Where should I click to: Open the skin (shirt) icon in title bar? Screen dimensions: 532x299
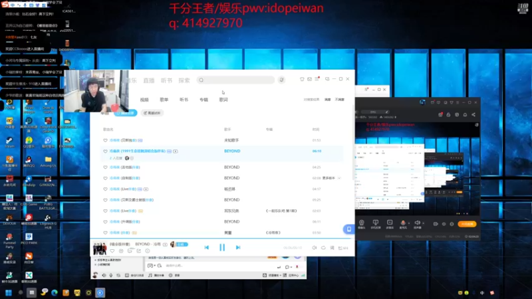(302, 79)
